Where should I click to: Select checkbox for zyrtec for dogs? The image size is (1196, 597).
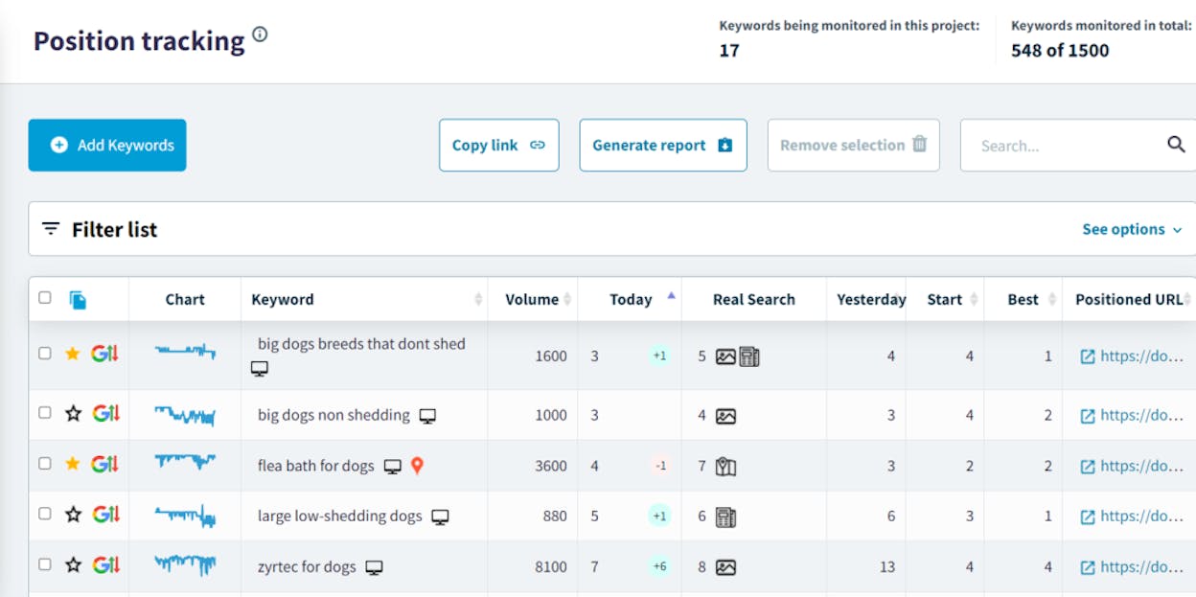pos(44,564)
